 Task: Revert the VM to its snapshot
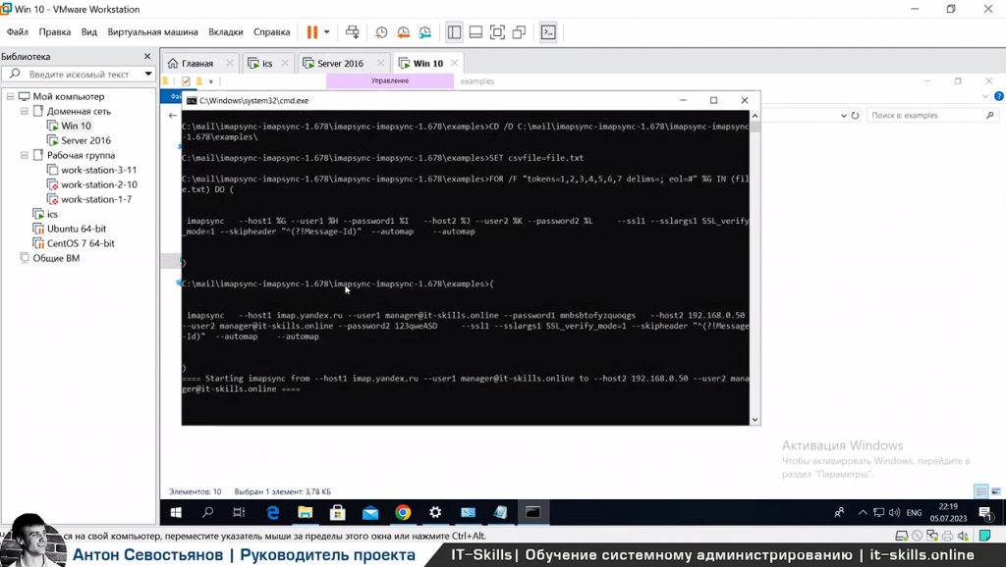(403, 32)
